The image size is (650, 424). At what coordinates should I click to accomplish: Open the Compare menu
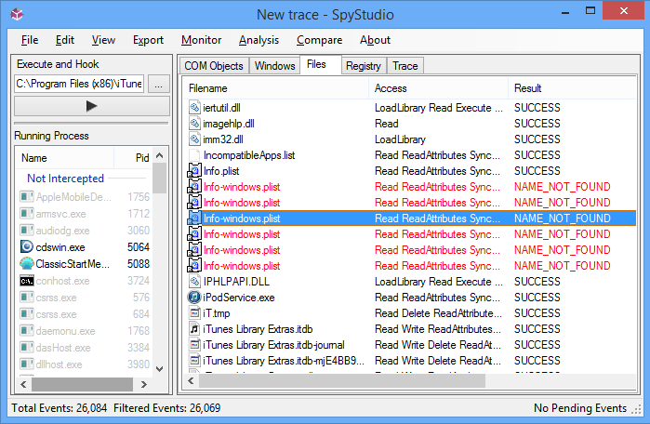[x=319, y=40]
